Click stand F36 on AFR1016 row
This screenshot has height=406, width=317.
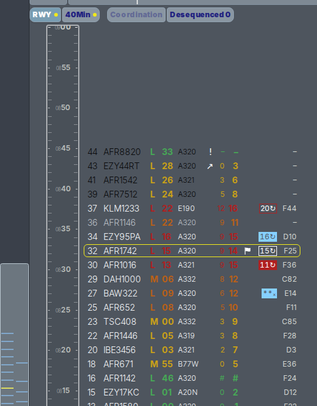point(289,265)
